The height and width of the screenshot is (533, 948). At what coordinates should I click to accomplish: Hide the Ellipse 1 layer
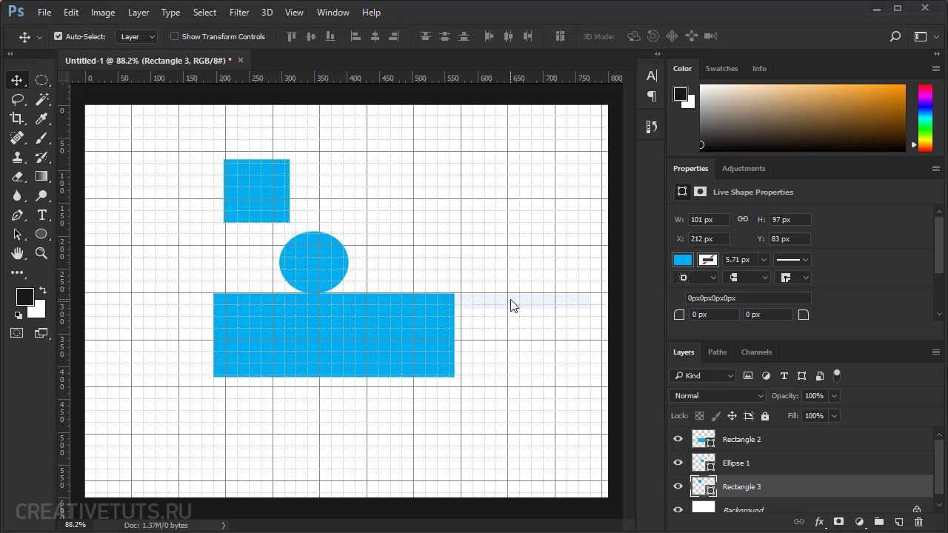click(x=678, y=463)
